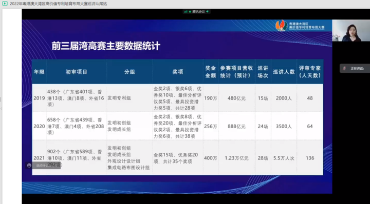Click 外观设计设计组 in the 2021 row

pyautogui.click(x=124, y=161)
